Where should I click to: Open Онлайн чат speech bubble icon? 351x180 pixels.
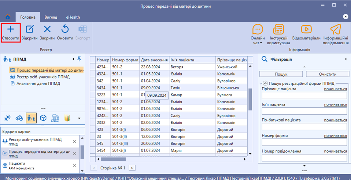[x=258, y=29]
